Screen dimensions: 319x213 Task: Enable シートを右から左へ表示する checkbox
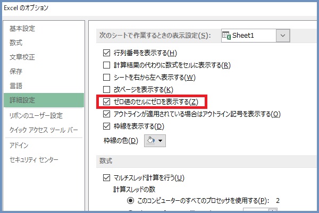106,78
